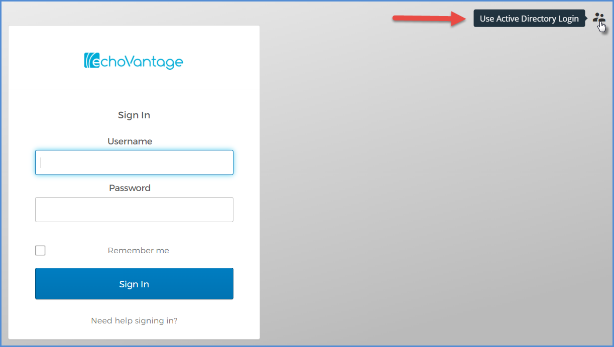Click the glowing highlighted Username box border
The width and height of the screenshot is (614, 347).
point(134,150)
